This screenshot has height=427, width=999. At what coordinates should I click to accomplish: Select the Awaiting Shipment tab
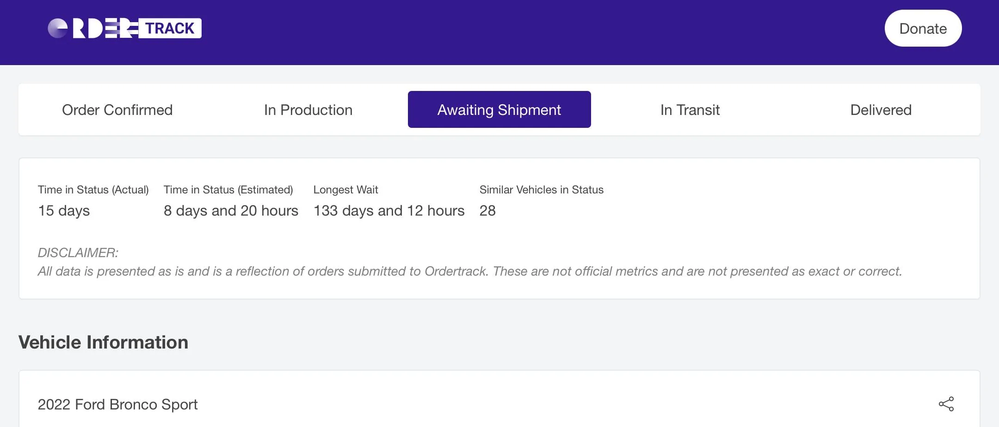pos(499,110)
